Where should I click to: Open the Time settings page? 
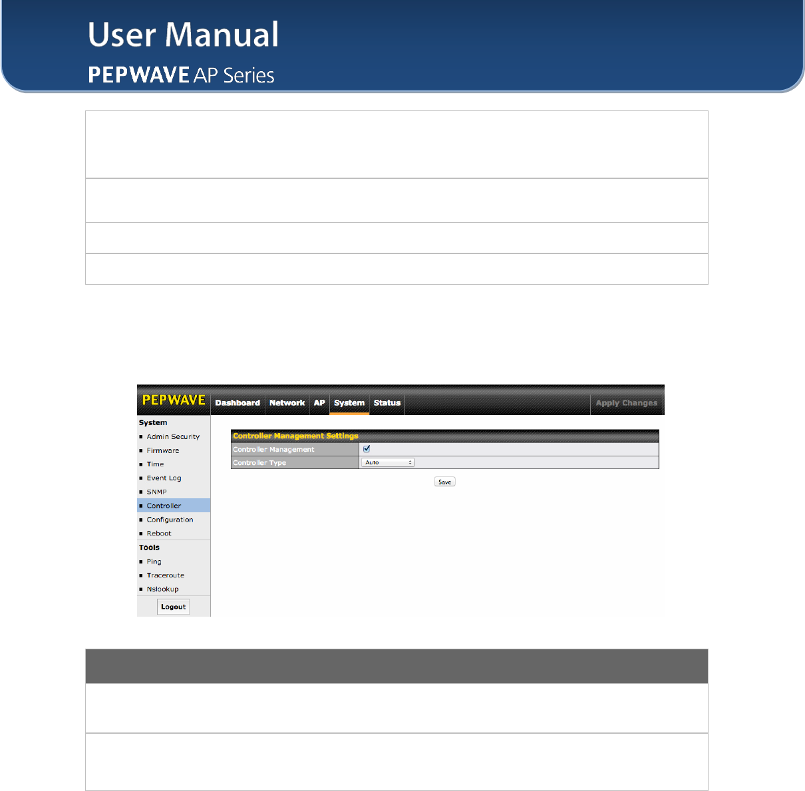point(155,464)
